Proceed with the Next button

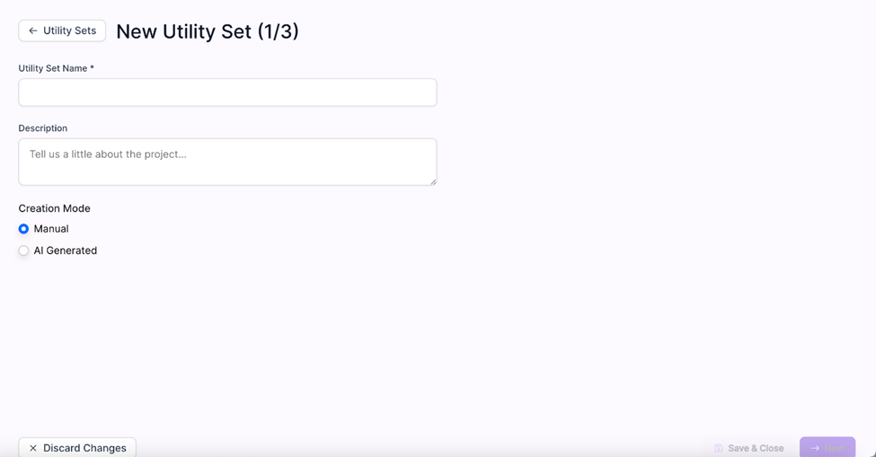pyautogui.click(x=827, y=447)
